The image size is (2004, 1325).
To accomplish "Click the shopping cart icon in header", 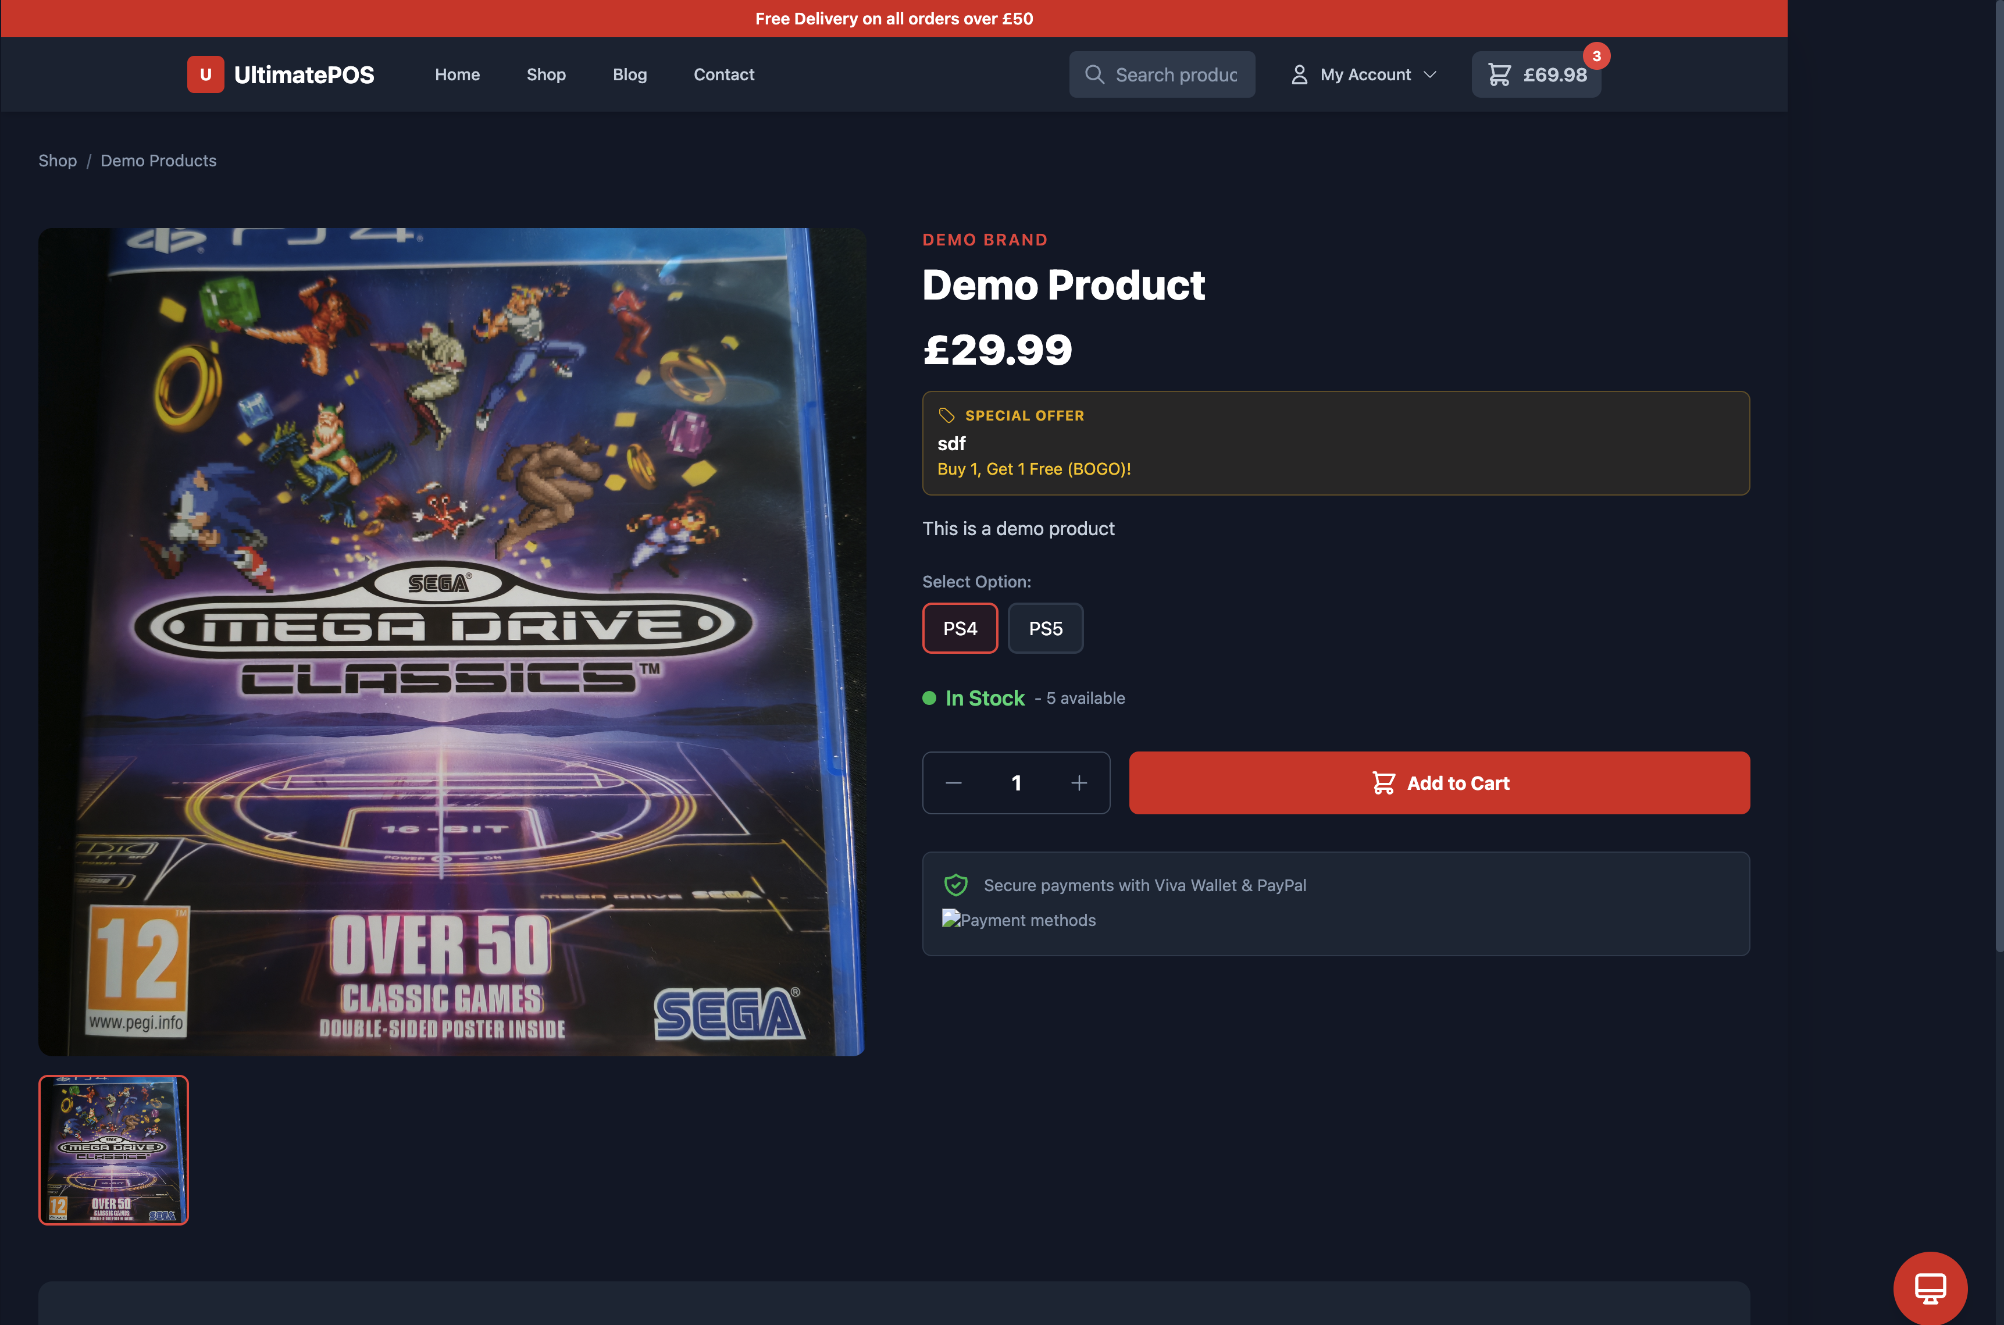I will [x=1499, y=74].
